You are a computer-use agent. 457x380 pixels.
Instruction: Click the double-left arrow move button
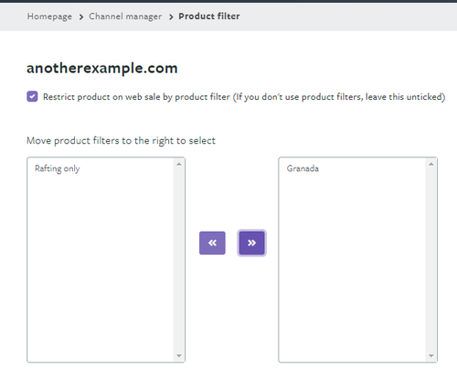pyautogui.click(x=212, y=243)
